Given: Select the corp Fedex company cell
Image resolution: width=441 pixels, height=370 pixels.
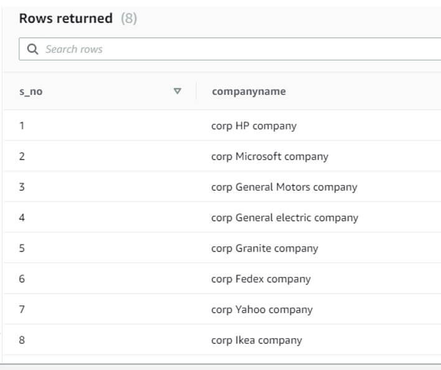Looking at the screenshot, I should click(261, 279).
